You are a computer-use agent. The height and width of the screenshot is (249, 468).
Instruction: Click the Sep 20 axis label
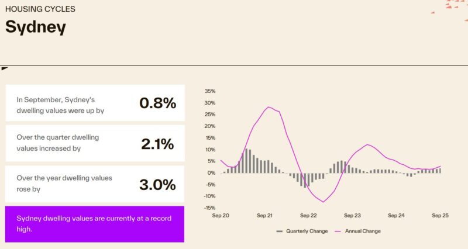click(x=221, y=215)
